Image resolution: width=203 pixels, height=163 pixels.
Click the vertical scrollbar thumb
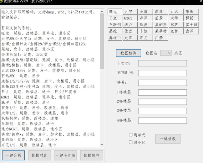click(x=102, y=41)
